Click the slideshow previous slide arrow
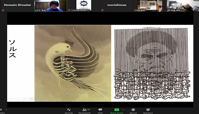The height and width of the screenshot is (114, 199). [x=11, y=99]
